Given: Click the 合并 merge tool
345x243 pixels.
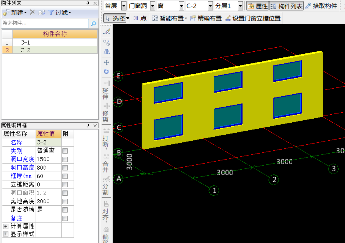Looking at the screenshot, I should click(106, 163).
